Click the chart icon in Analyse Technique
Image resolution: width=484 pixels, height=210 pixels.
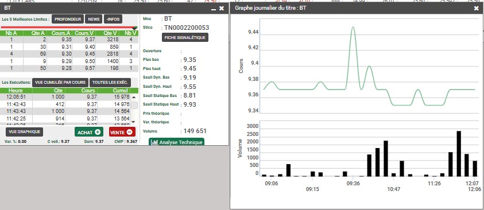point(154,142)
